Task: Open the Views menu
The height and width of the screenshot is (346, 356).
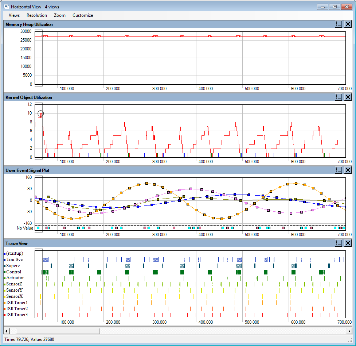Action: (x=14, y=15)
